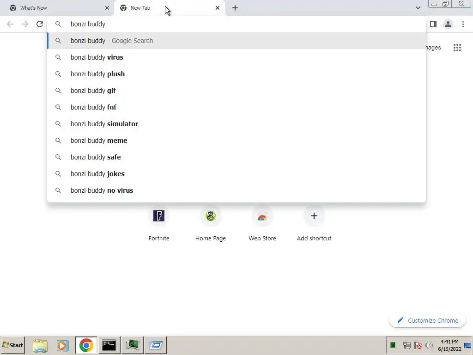This screenshot has height=355, width=473.
Task: Launch the media player taskbar icon
Action: pyautogui.click(x=63, y=345)
